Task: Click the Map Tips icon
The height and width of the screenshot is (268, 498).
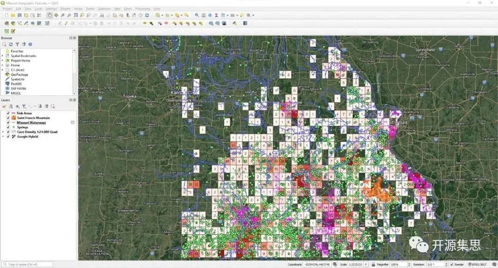Action: (242, 15)
